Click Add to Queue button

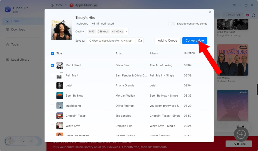click(167, 41)
